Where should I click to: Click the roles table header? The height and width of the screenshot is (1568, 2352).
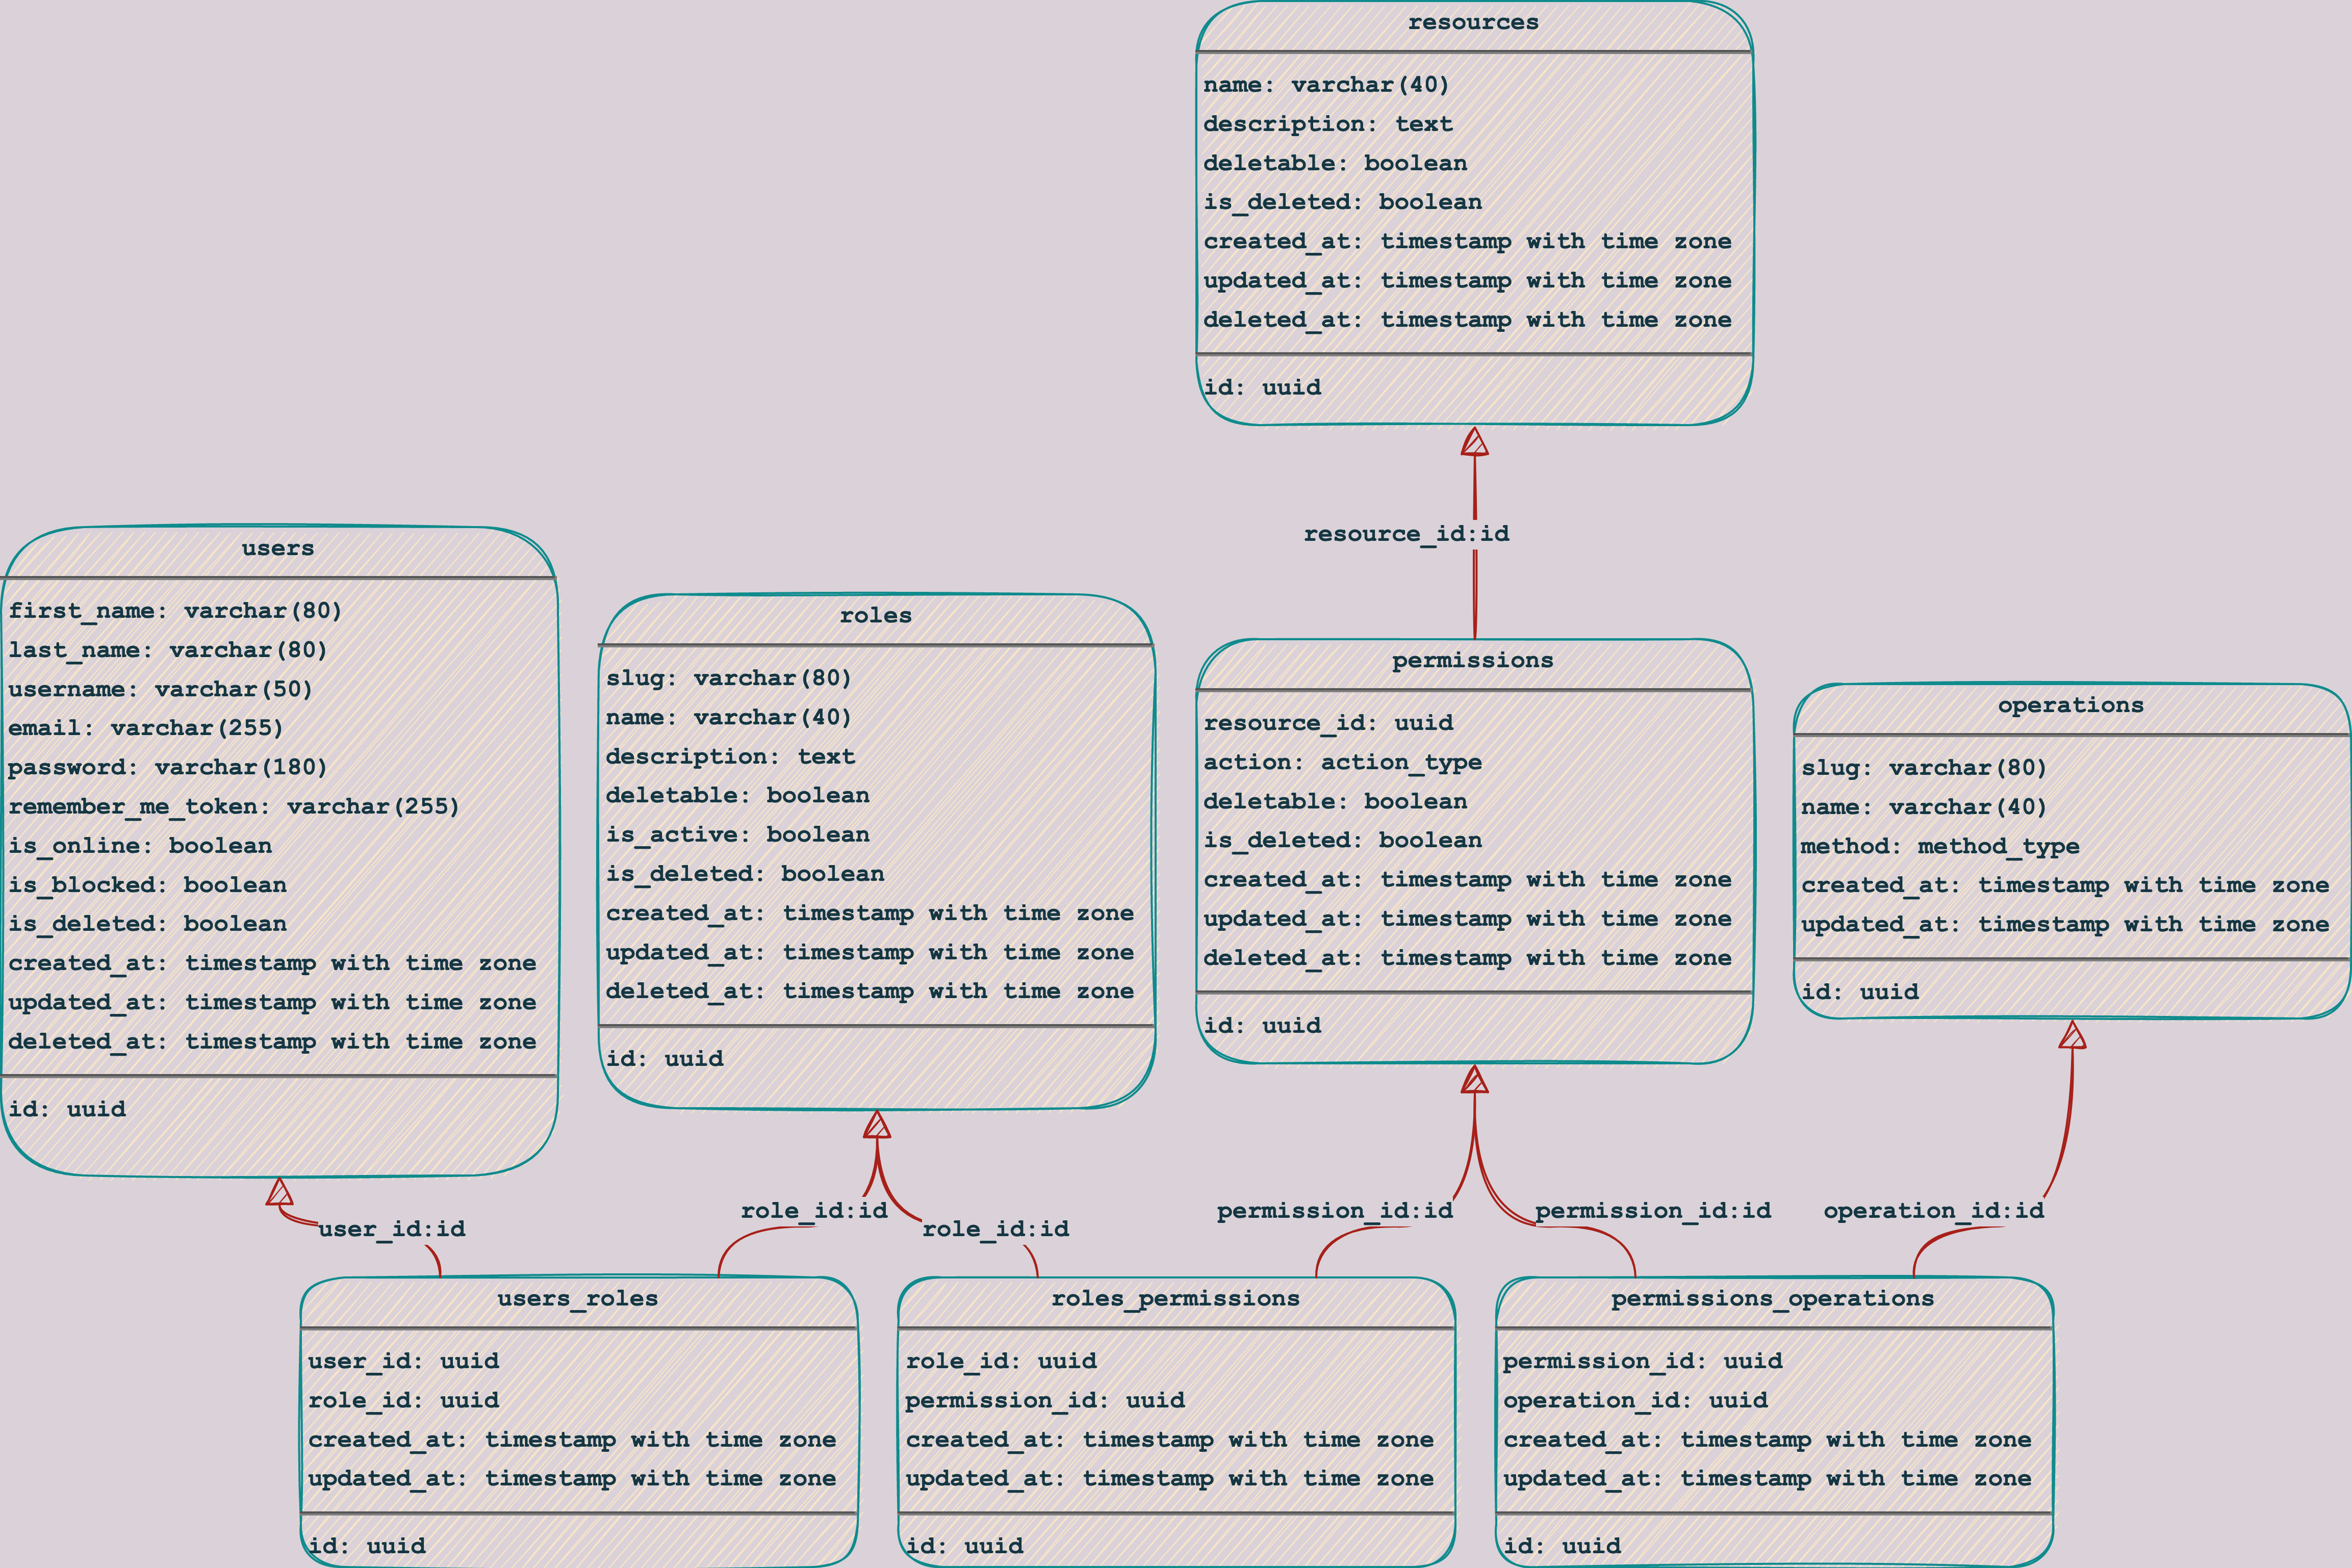click(x=876, y=615)
